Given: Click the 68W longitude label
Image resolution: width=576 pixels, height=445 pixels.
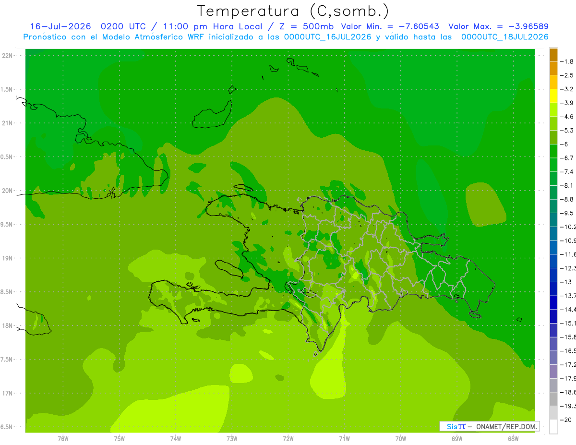Looking at the screenshot, I should pos(513,439).
